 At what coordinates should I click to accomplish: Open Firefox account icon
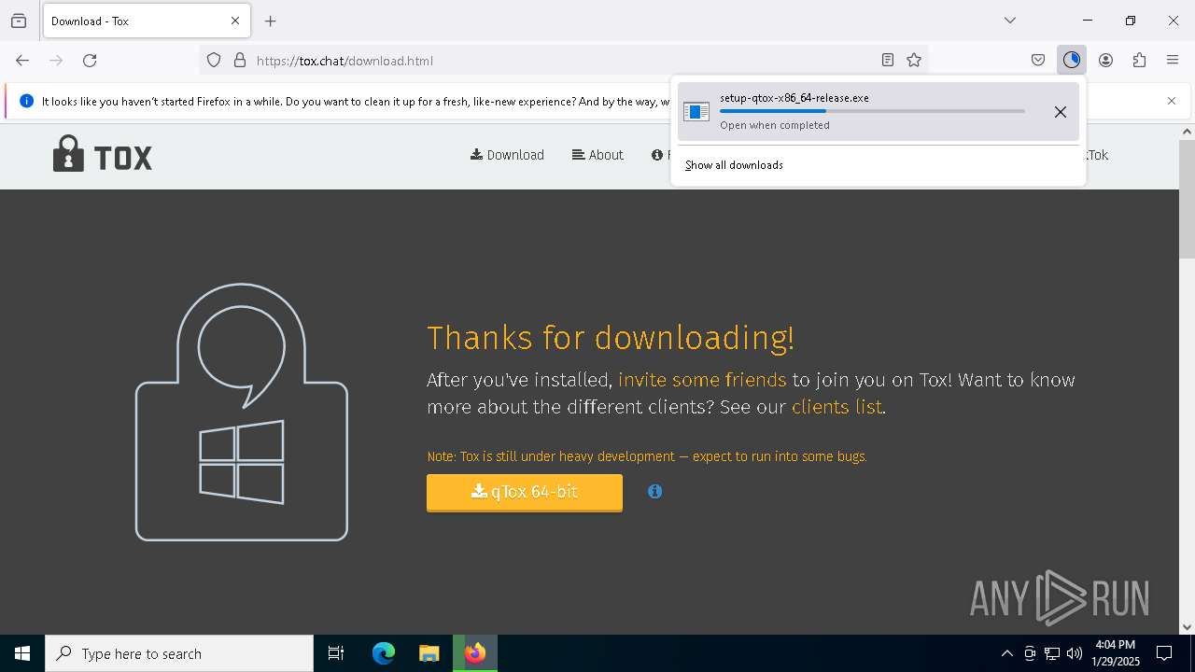tap(1105, 61)
